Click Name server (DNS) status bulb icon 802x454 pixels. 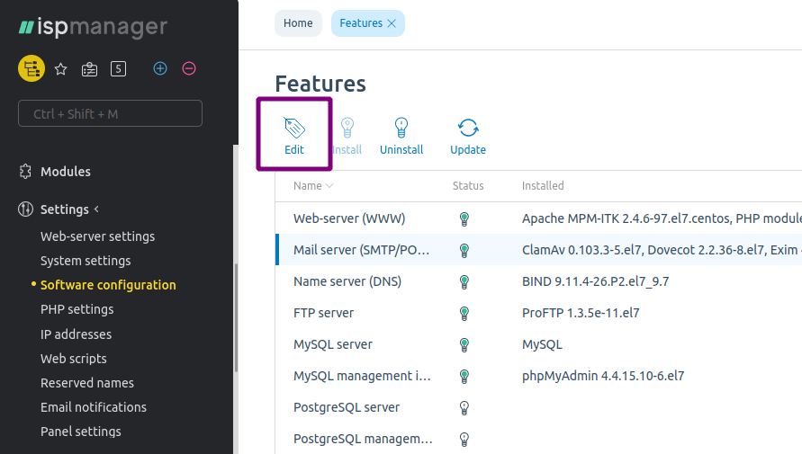[x=464, y=282]
